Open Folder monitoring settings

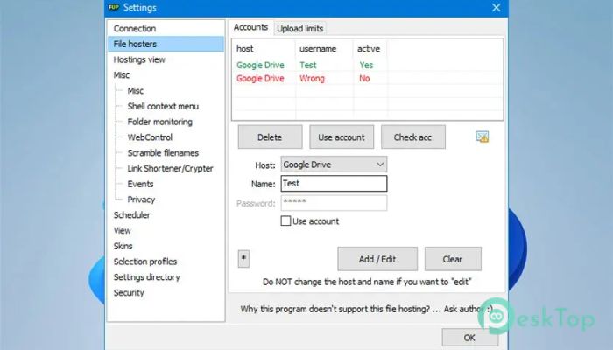160,122
